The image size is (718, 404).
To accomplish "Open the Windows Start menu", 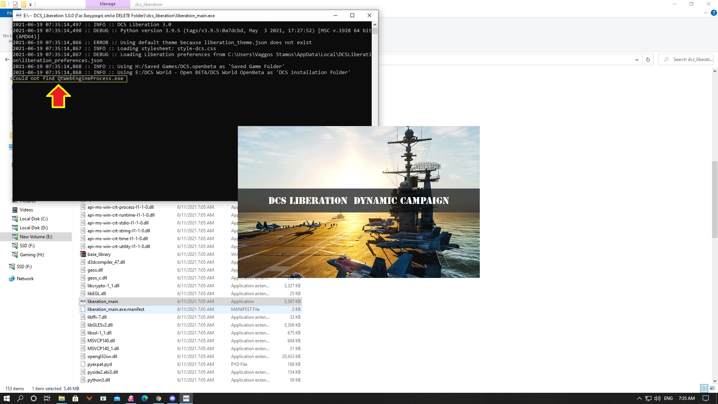I will click(x=6, y=398).
